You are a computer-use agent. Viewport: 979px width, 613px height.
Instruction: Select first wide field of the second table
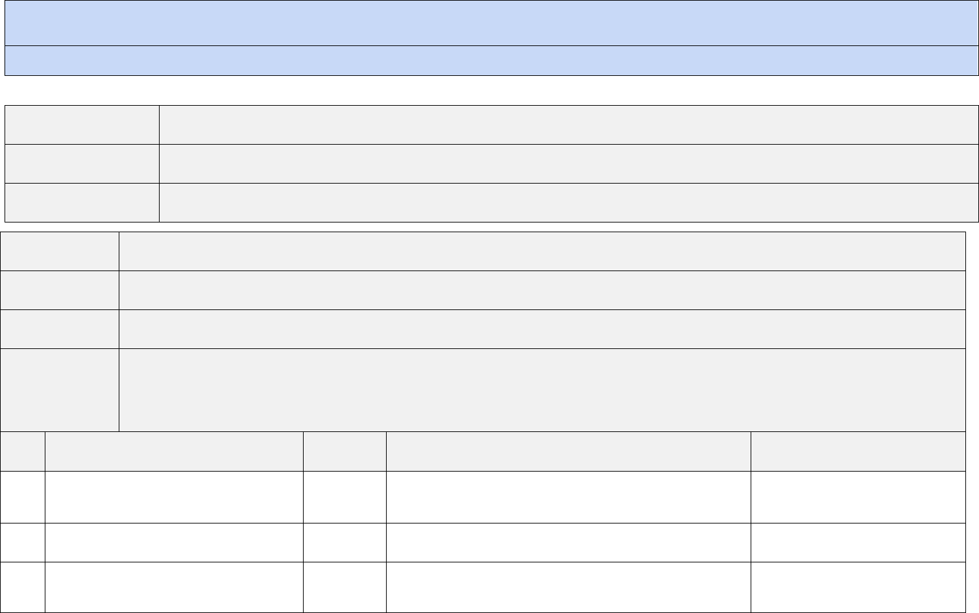click(542, 251)
